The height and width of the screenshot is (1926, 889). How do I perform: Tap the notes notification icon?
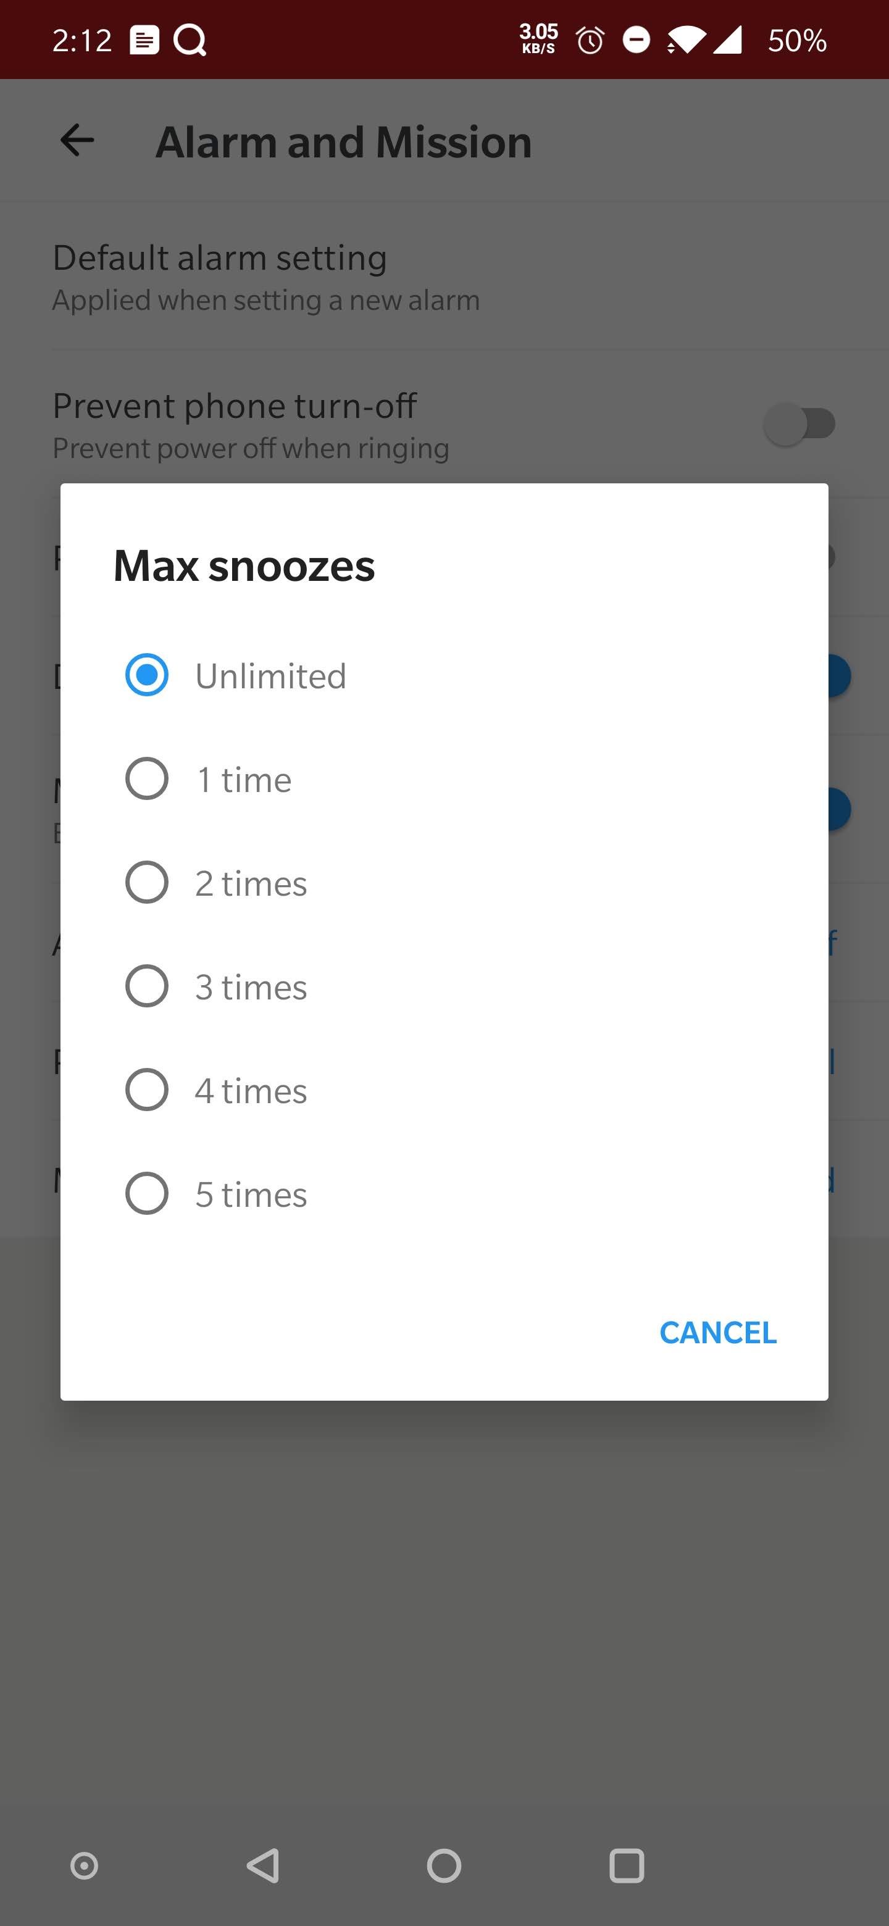144,40
